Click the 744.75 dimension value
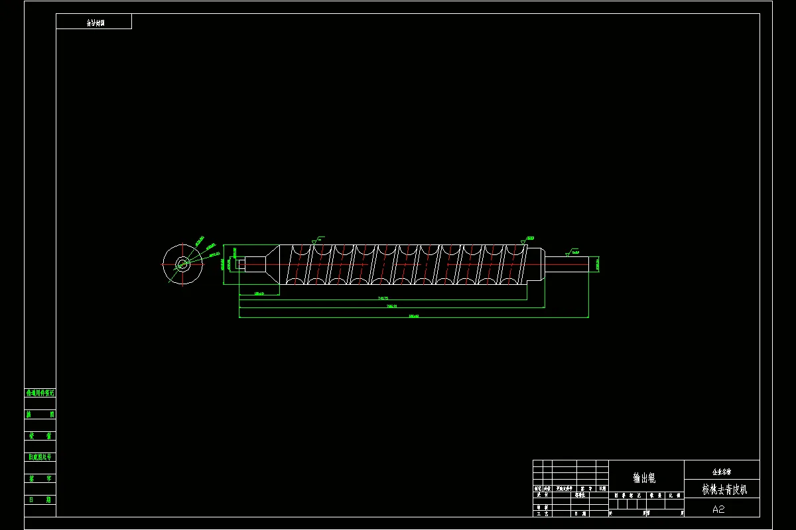The width and height of the screenshot is (796, 530). click(383, 298)
